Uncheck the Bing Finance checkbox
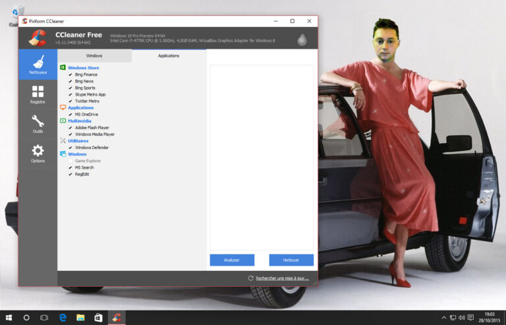 [x=70, y=74]
